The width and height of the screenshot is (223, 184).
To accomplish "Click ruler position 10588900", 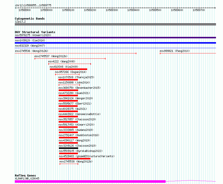I will tap(25, 10).
